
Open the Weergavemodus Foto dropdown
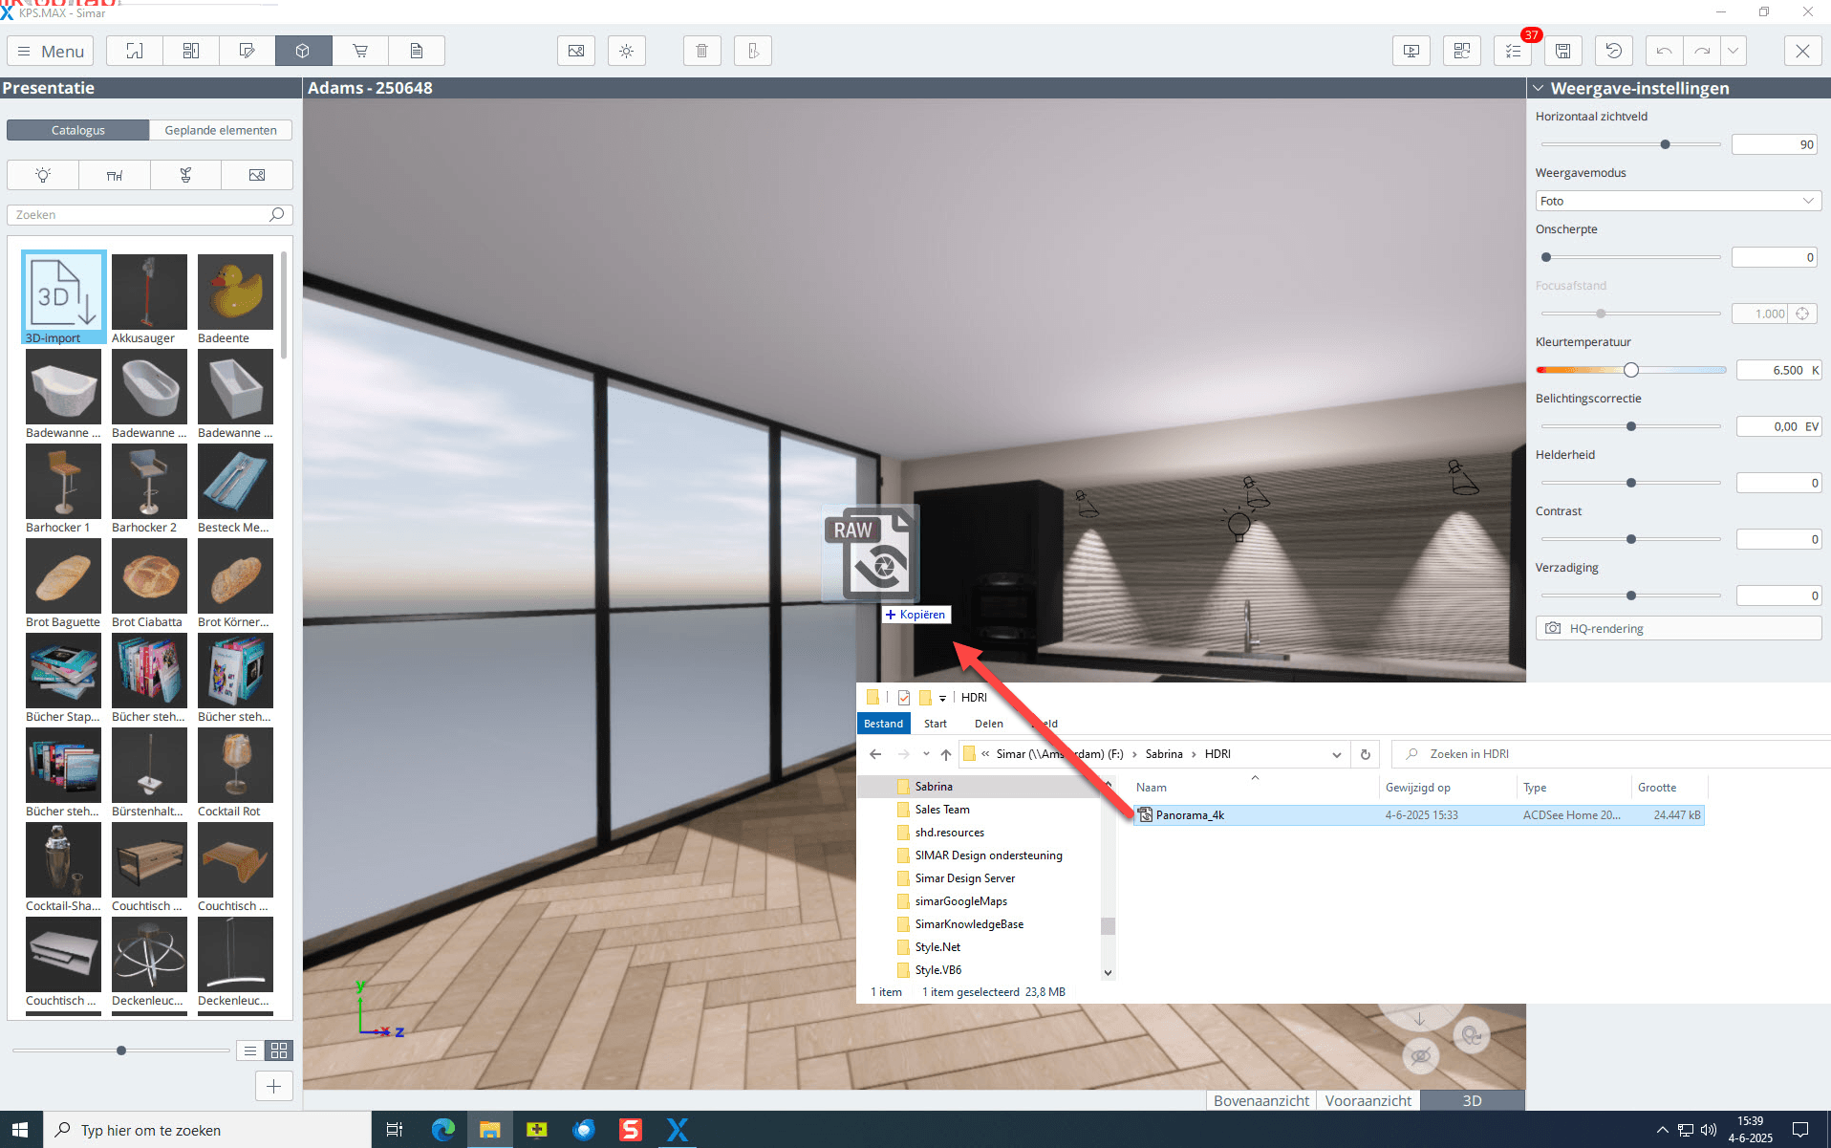click(1677, 201)
